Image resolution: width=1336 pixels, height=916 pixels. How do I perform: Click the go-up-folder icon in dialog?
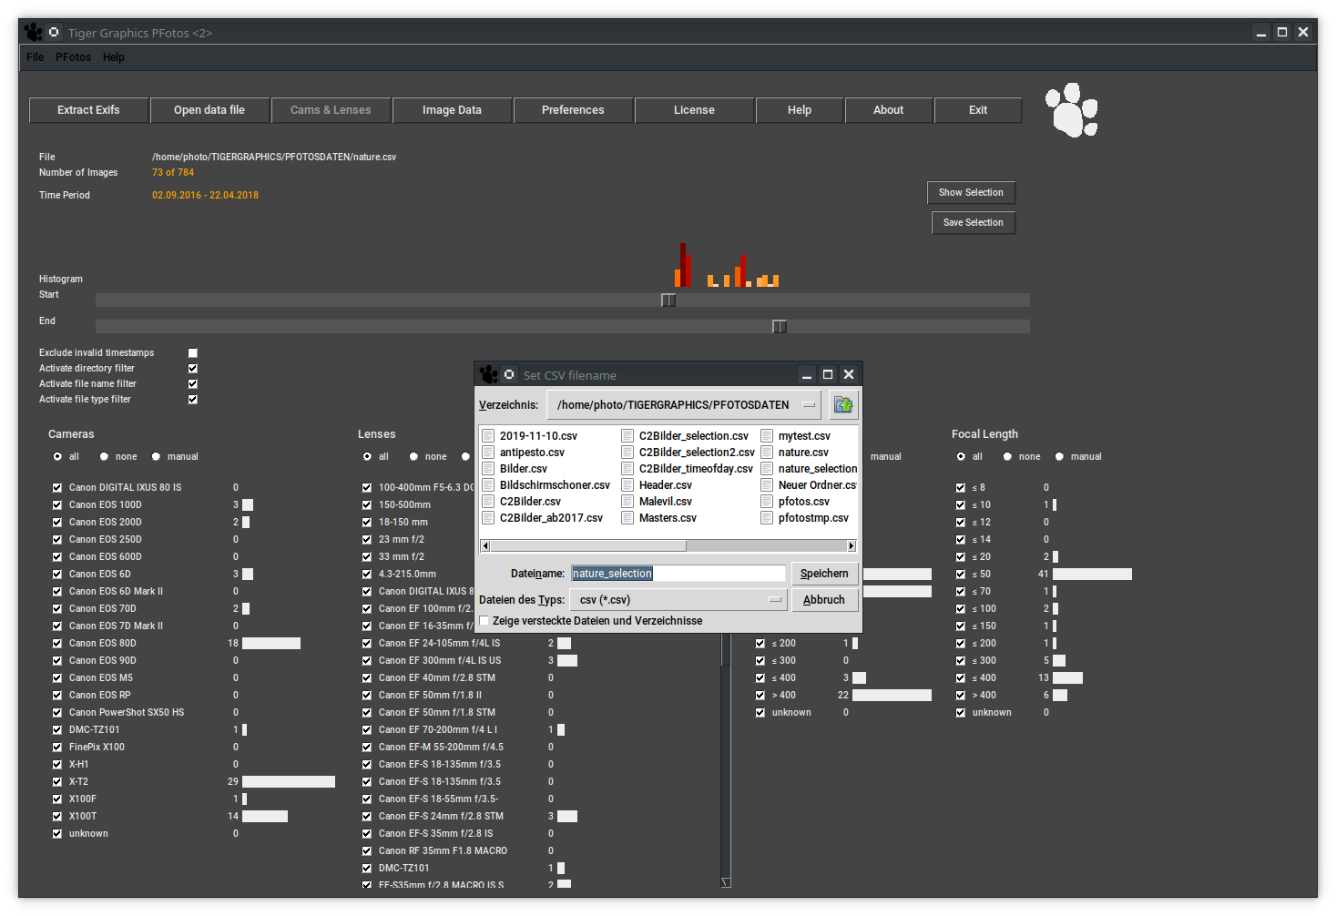tap(843, 405)
